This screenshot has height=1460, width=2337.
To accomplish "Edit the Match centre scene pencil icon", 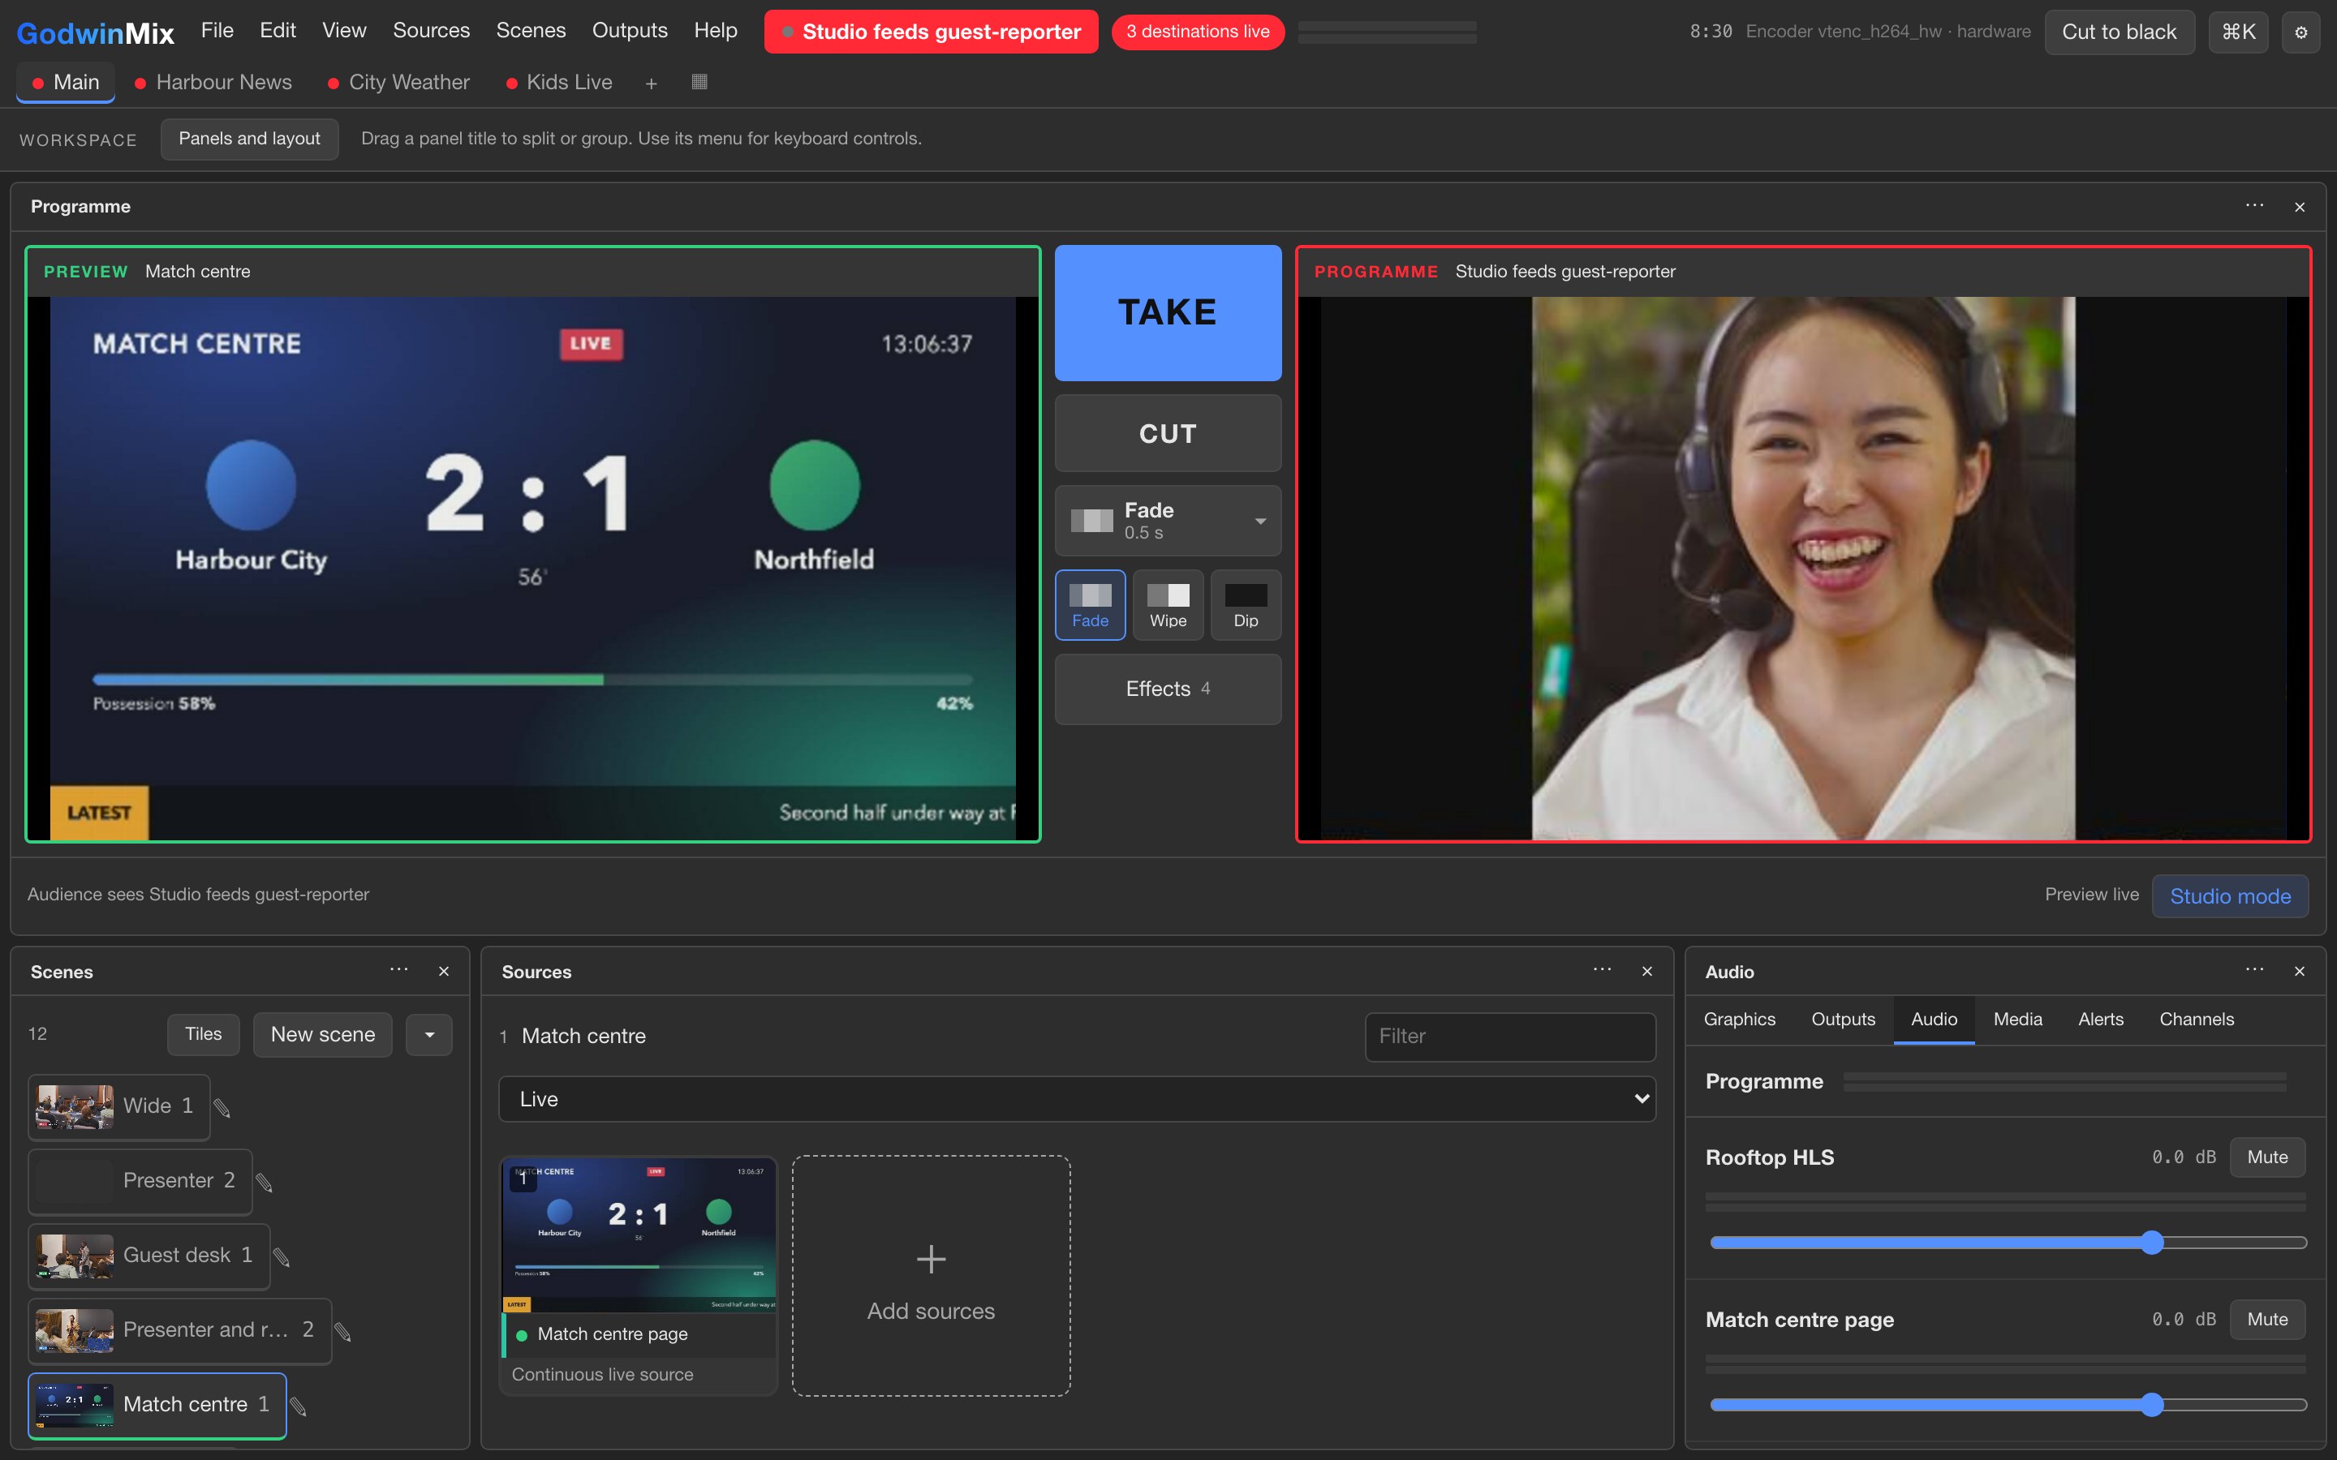I will tap(299, 1406).
